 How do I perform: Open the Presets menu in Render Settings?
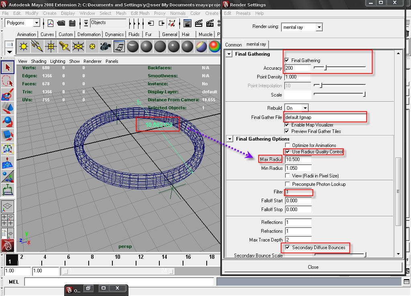pyautogui.click(x=243, y=13)
